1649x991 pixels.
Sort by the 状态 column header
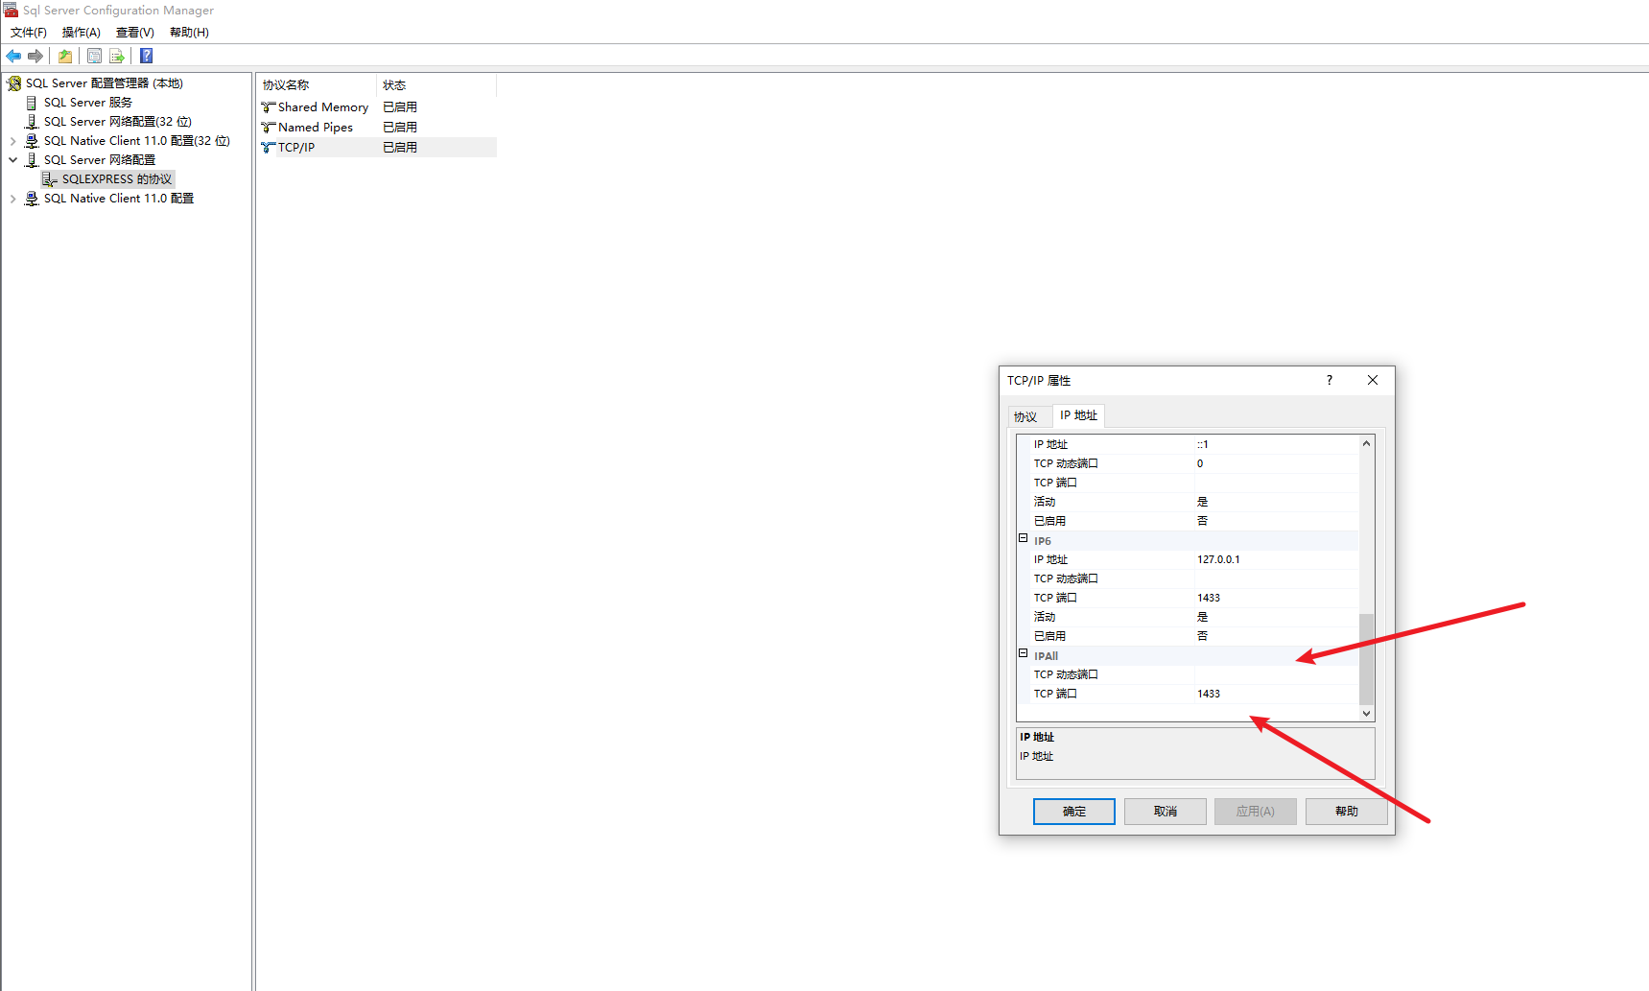436,85
